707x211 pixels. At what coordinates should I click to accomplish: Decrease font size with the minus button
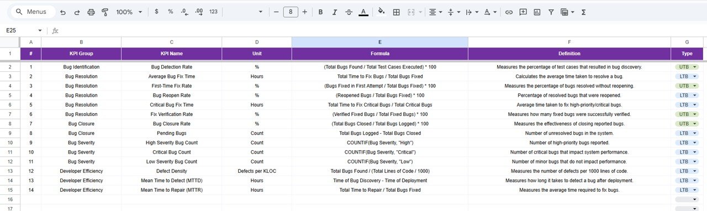(x=276, y=12)
